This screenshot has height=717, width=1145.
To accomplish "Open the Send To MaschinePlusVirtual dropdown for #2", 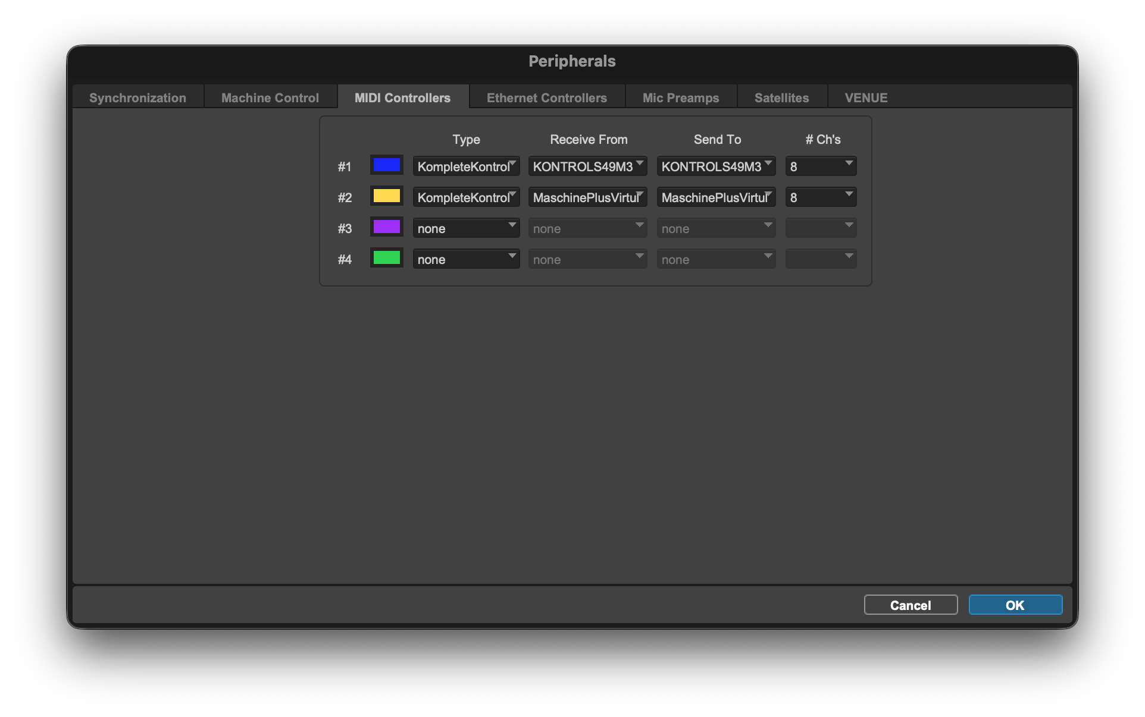I will click(x=716, y=197).
